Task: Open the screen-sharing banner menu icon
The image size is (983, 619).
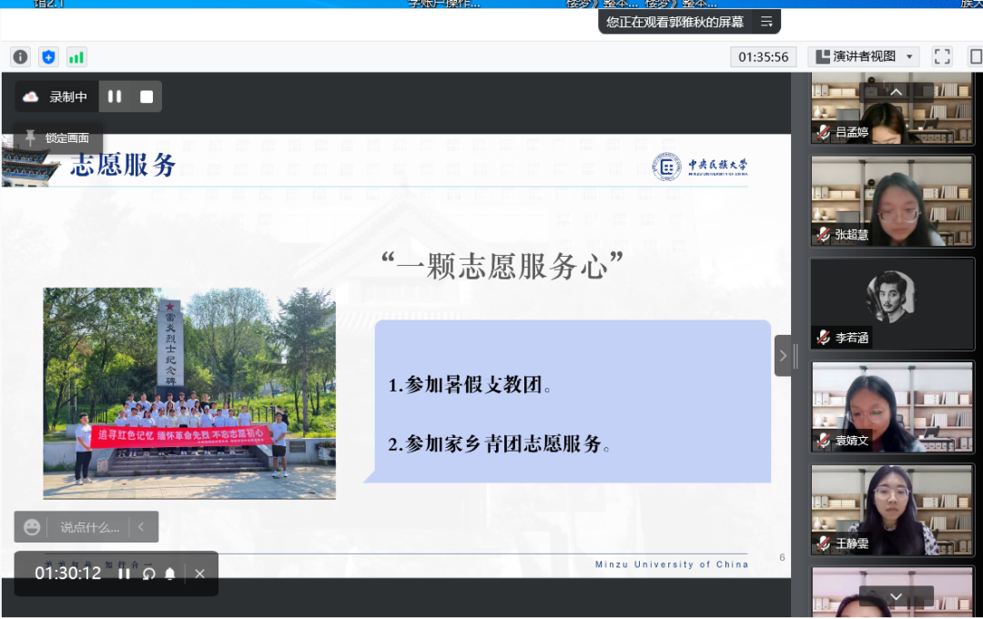Action: click(766, 22)
